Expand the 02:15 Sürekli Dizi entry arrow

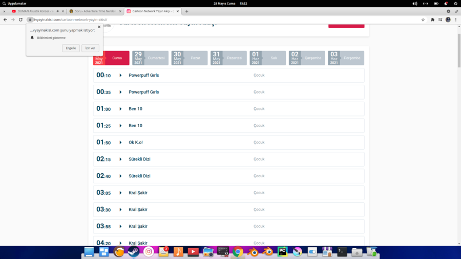point(120,159)
